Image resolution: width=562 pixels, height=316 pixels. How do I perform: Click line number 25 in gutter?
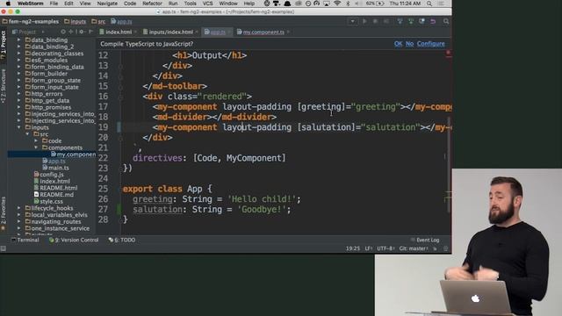coord(104,189)
